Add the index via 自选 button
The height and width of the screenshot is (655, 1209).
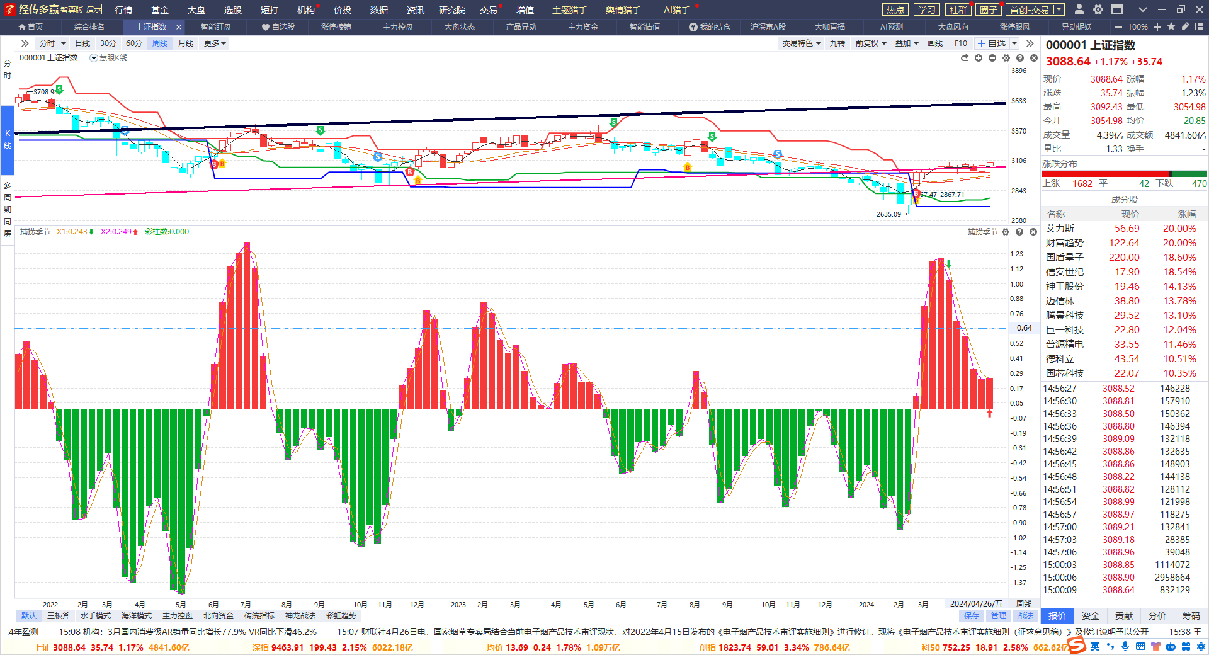click(992, 43)
